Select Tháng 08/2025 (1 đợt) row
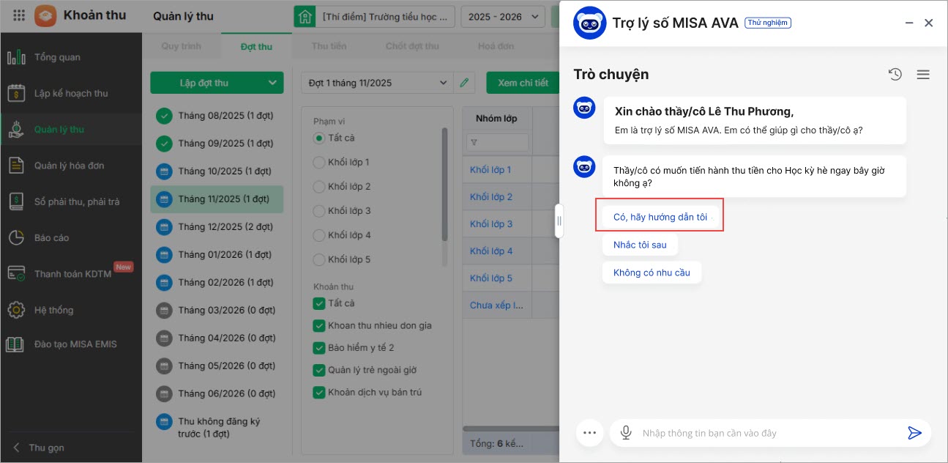Image resolution: width=948 pixels, height=463 pixels. 217,116
